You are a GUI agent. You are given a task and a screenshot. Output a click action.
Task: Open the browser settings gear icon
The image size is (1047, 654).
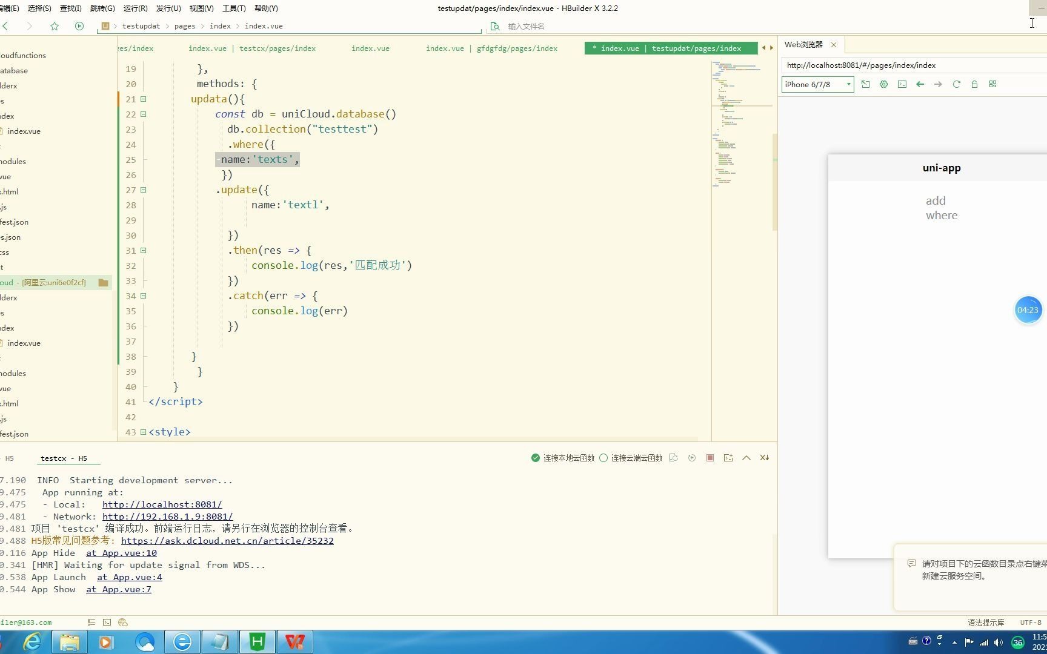tap(883, 84)
